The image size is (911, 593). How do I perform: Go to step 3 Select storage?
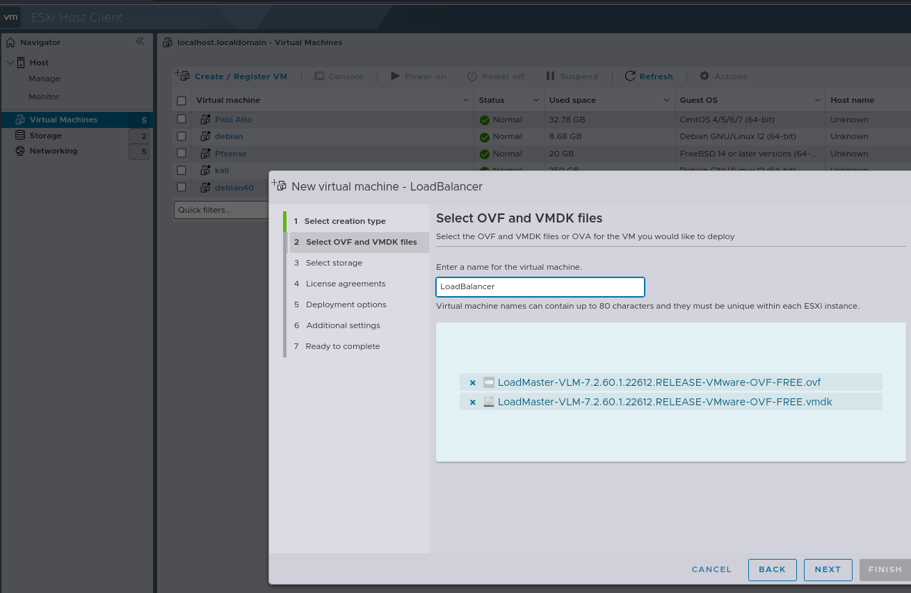coord(334,263)
